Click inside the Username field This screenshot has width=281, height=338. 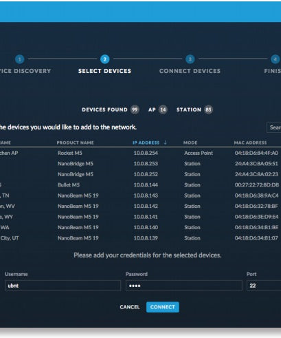coord(63,286)
